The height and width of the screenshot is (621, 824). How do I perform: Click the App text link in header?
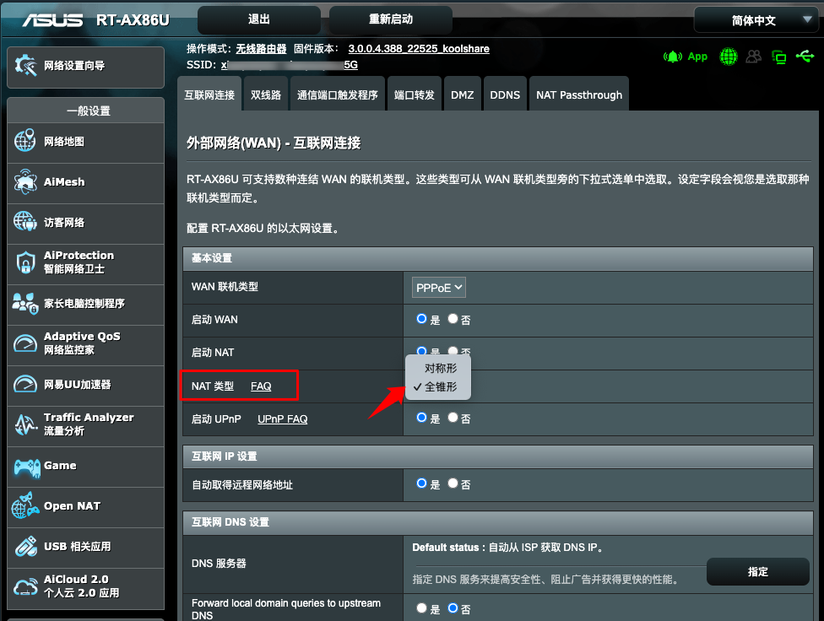tap(697, 57)
